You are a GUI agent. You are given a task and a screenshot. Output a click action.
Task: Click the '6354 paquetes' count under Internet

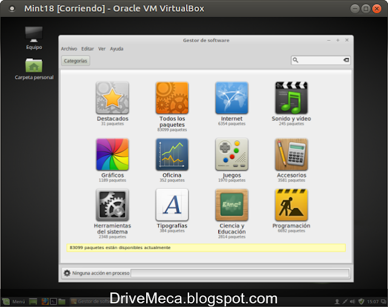pos(232,124)
